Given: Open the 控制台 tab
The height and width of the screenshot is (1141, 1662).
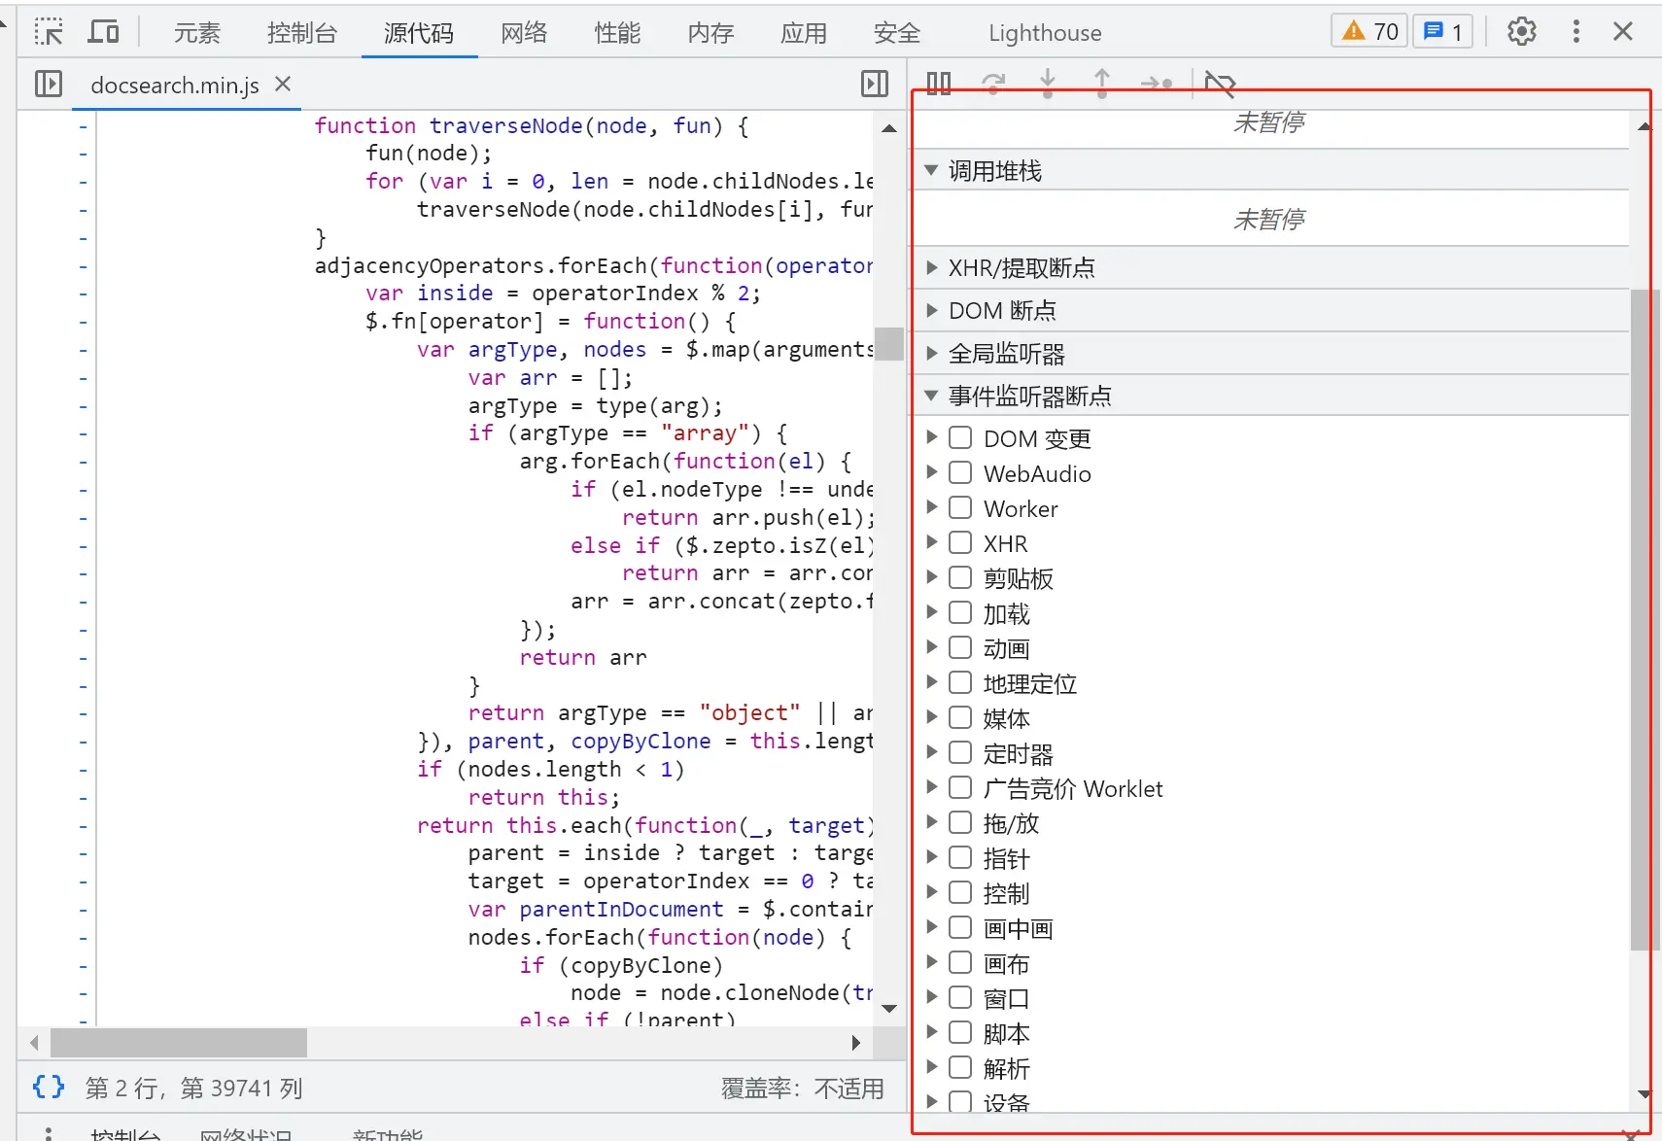Looking at the screenshot, I should [301, 33].
